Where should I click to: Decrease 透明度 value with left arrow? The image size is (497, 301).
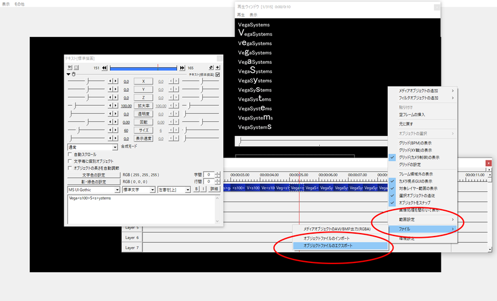(x=110, y=114)
